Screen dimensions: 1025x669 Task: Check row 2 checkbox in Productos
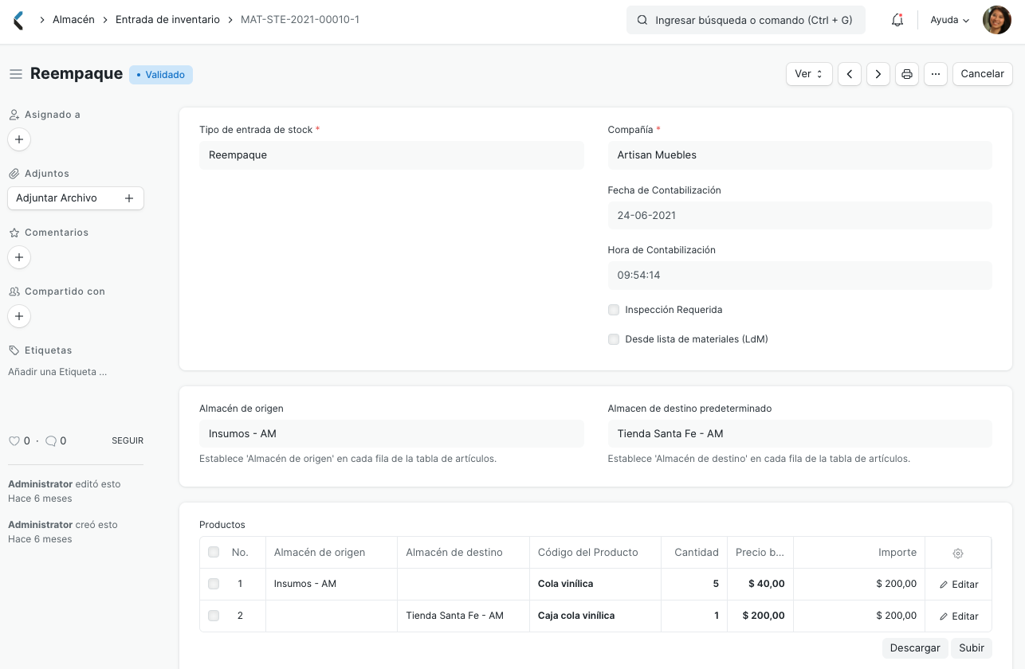(214, 616)
